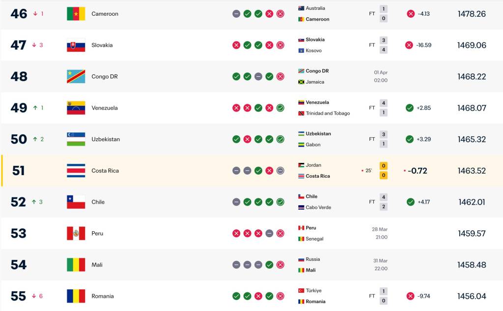
Task: Click the Kosovo team name
Action: pos(314,51)
